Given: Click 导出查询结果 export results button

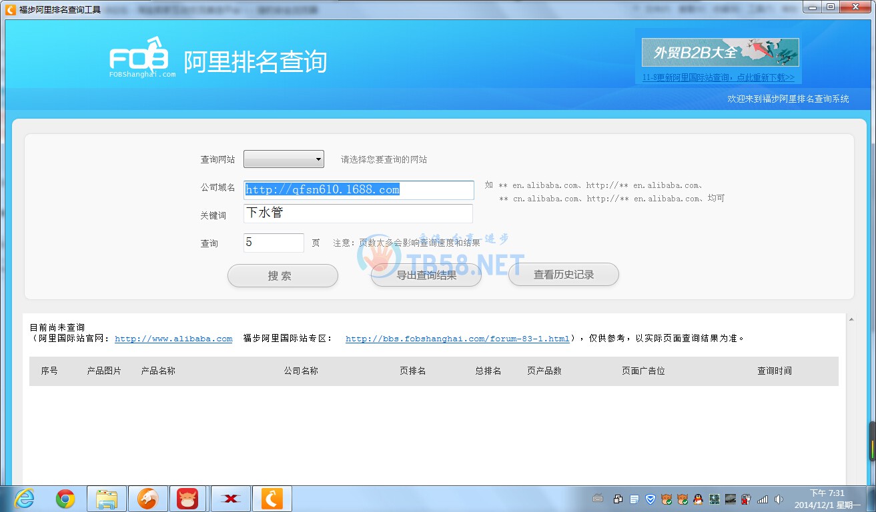Looking at the screenshot, I should (x=426, y=275).
